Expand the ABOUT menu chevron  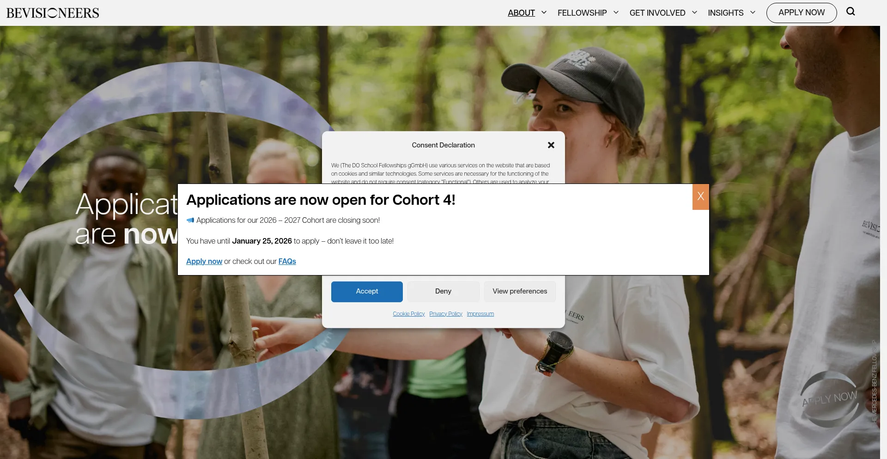coord(544,12)
